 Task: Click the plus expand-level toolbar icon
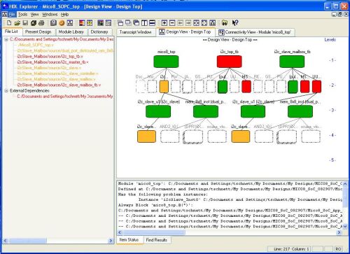click(x=164, y=23)
